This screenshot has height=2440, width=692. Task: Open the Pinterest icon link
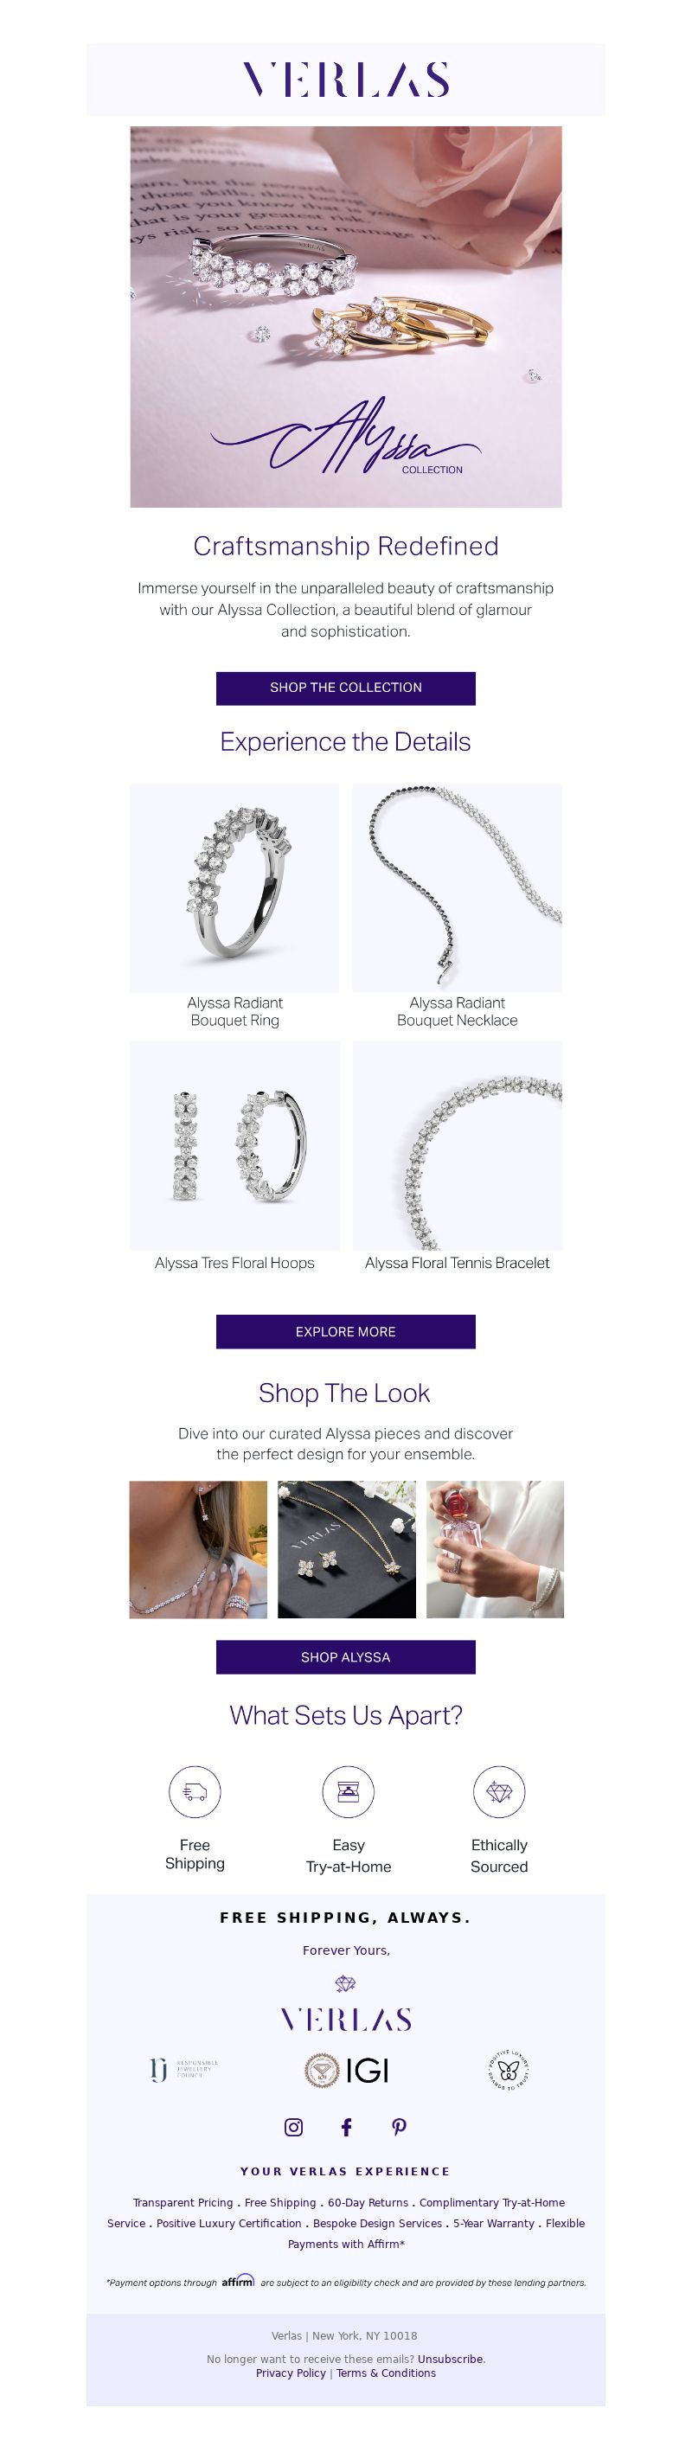[400, 2128]
